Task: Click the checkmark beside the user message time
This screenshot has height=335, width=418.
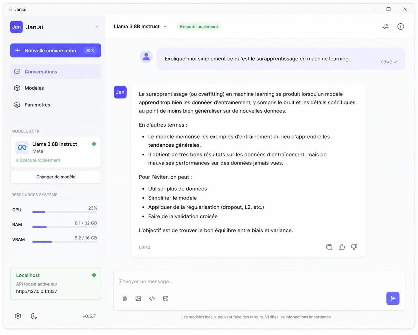Action: (396, 62)
